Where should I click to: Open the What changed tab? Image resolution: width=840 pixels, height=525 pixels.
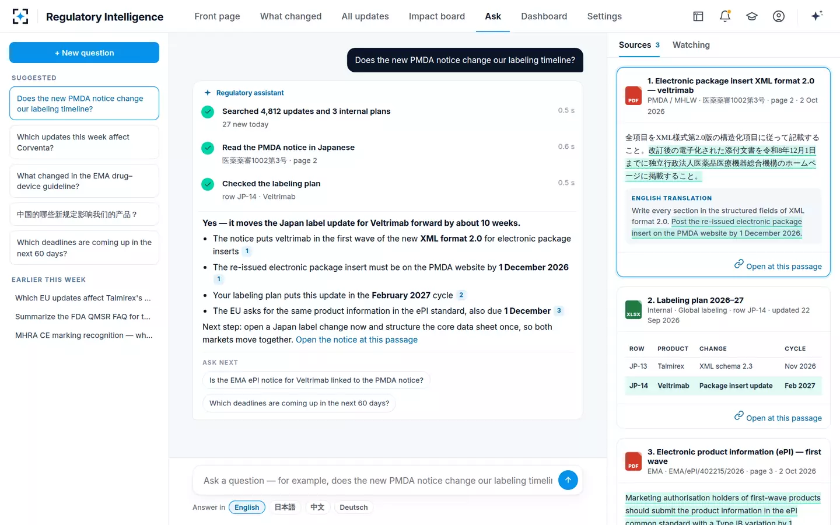point(290,16)
